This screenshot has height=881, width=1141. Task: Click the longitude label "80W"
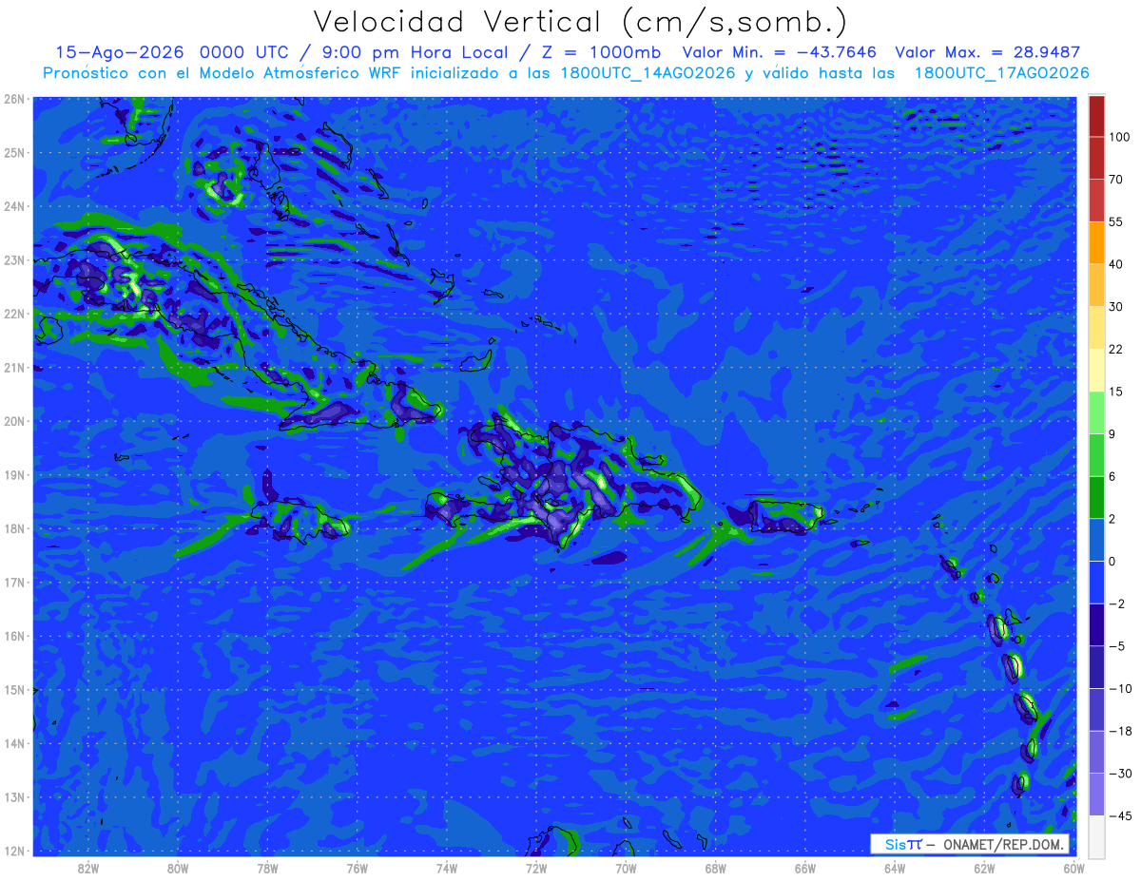coord(178,868)
